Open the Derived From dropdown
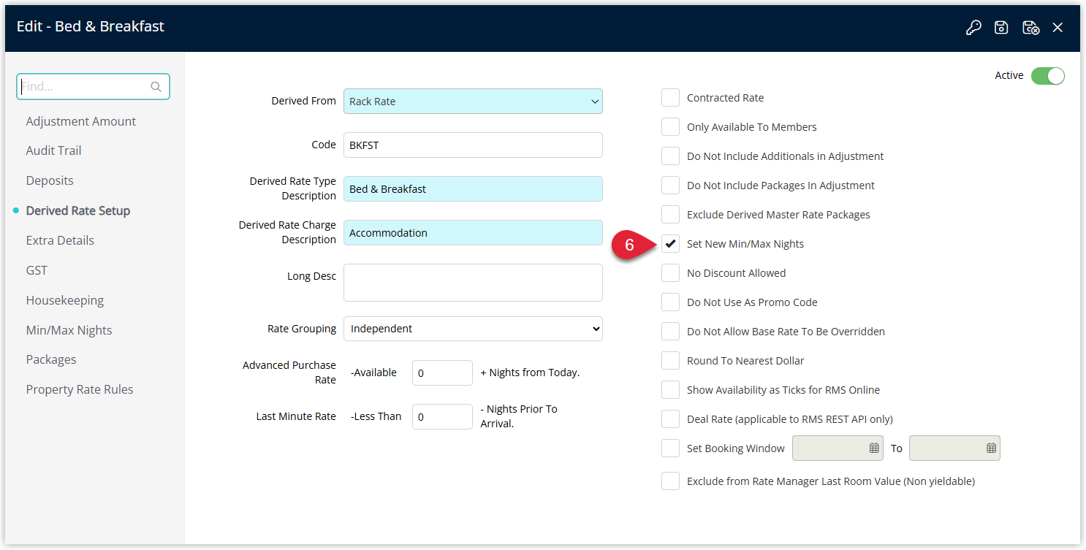This screenshot has height=550, width=1086. pos(473,102)
